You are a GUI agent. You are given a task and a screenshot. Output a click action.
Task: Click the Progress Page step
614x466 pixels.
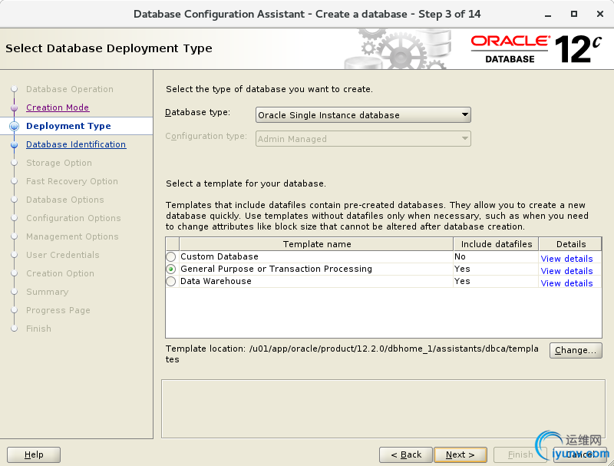(x=58, y=310)
